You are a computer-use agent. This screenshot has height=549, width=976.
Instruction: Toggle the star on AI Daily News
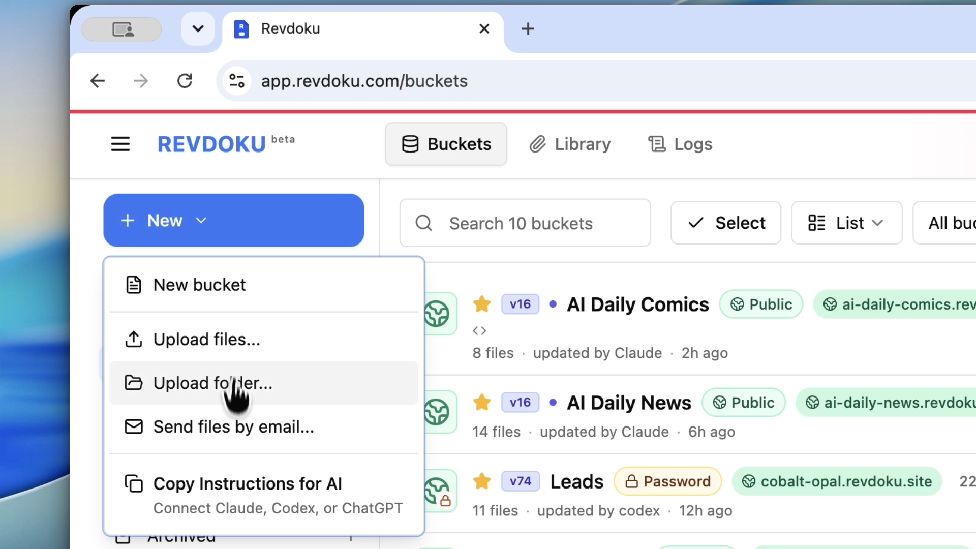[482, 402]
